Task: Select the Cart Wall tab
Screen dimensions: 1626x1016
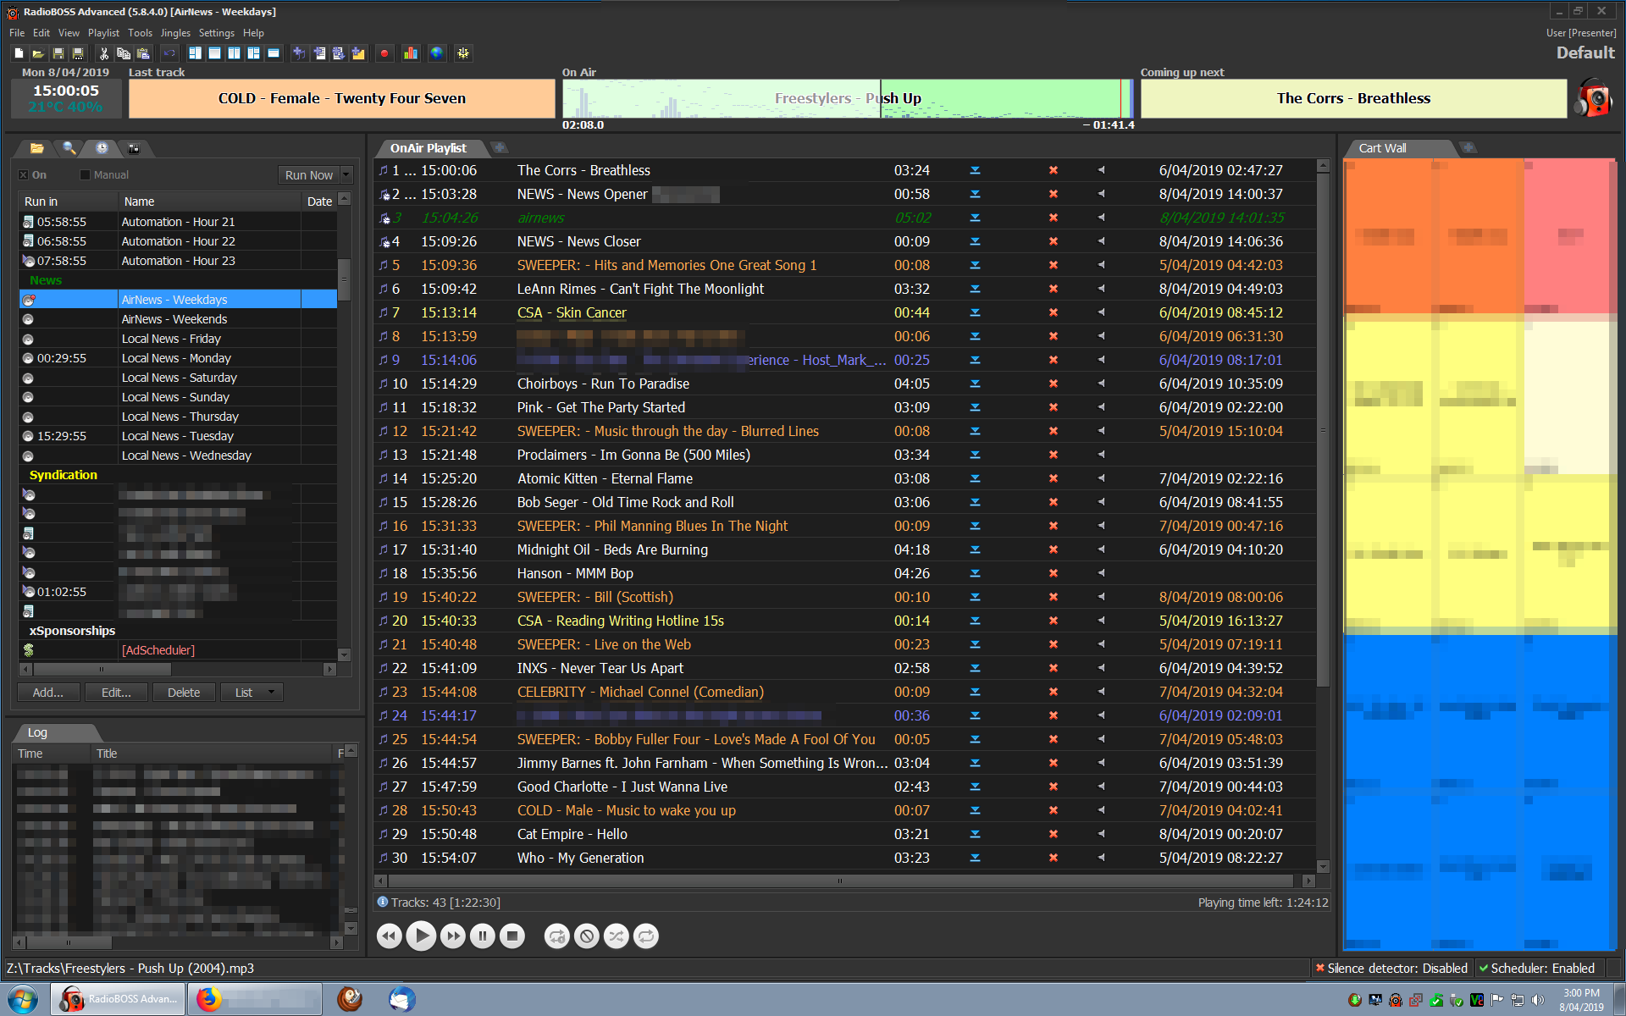Action: pos(1383,148)
